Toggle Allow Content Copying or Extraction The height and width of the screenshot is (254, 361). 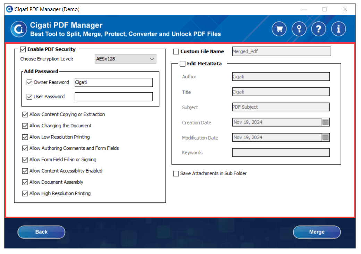coord(25,115)
